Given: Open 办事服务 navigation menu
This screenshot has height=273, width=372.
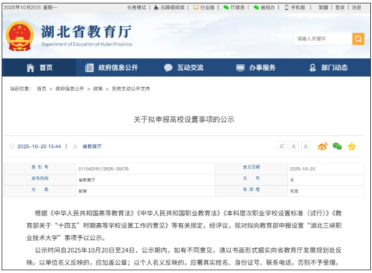Looking at the screenshot, I should pyautogui.click(x=256, y=68).
